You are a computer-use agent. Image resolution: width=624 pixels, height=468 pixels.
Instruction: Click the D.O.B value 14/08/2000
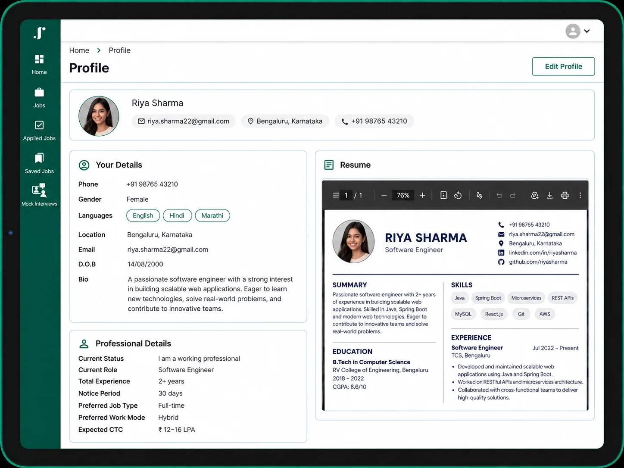coord(145,264)
